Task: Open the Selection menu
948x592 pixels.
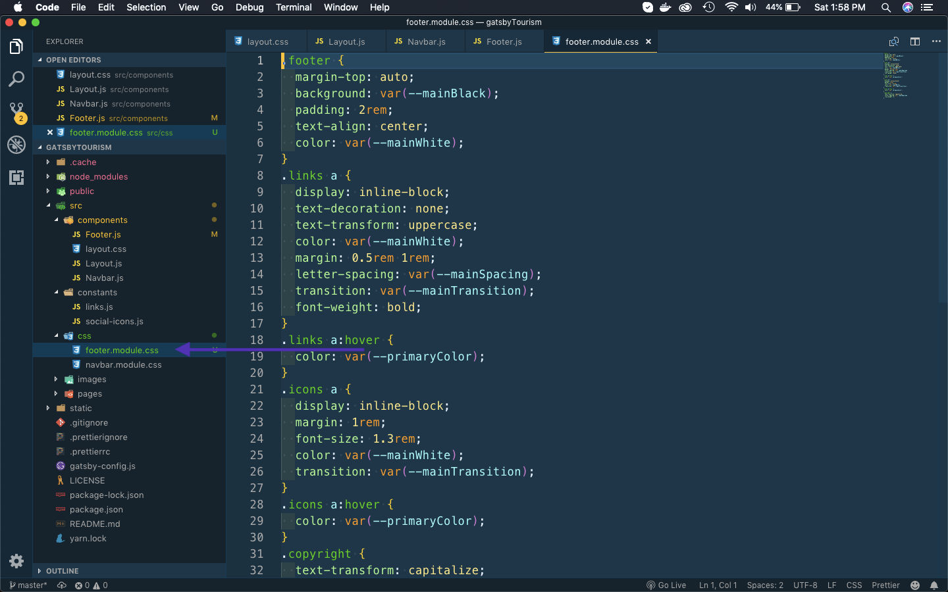Action: (146, 7)
